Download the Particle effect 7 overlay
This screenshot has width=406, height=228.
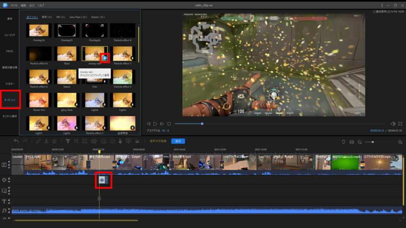coord(132,58)
